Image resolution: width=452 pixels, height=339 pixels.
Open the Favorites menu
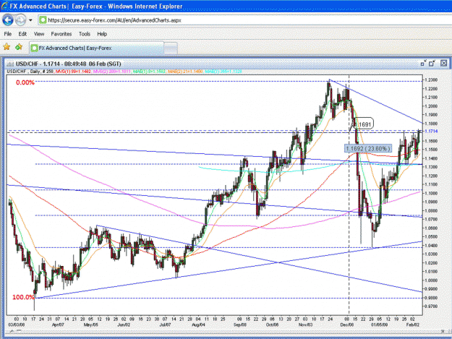(61, 34)
